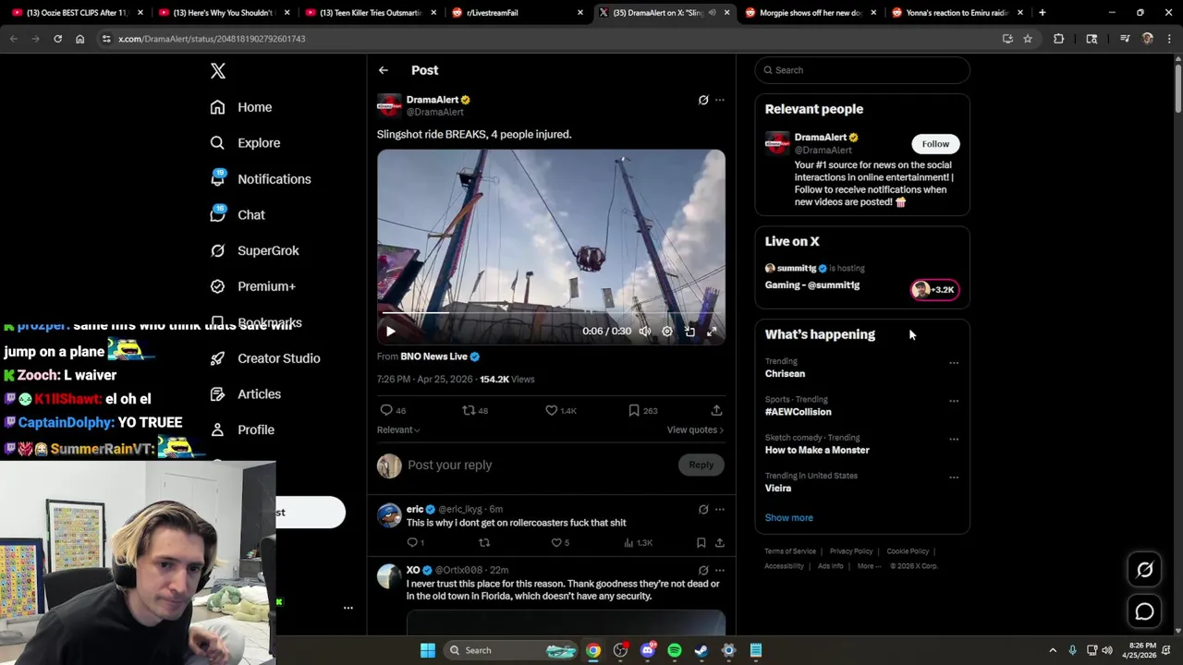The image size is (1183, 665).
Task: Open summit1g's live Gaming broadcast
Action: point(862,277)
